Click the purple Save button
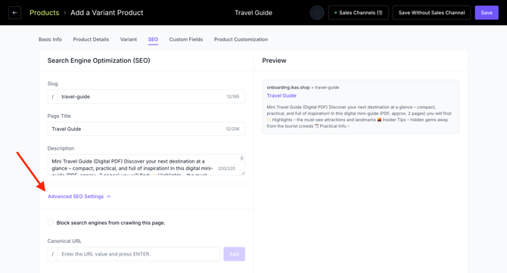Screen dimensions: 507x273 [x=487, y=13]
